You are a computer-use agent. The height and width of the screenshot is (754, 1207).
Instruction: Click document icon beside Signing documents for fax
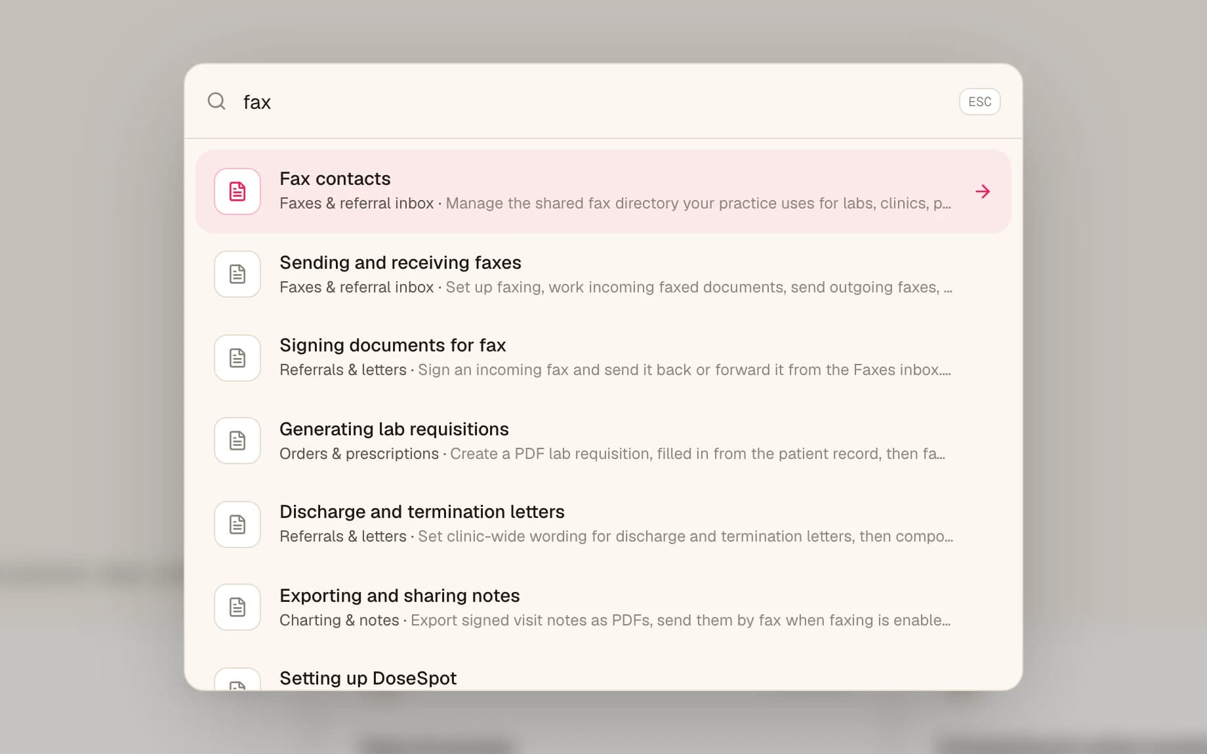click(237, 358)
